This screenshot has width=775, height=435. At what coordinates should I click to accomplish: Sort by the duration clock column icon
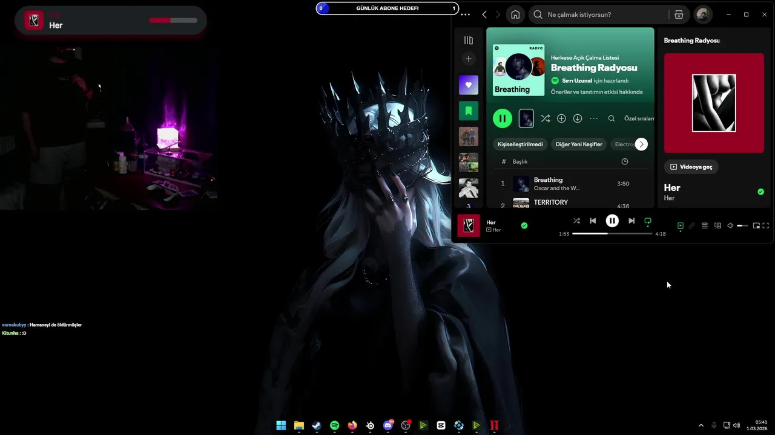[625, 162]
